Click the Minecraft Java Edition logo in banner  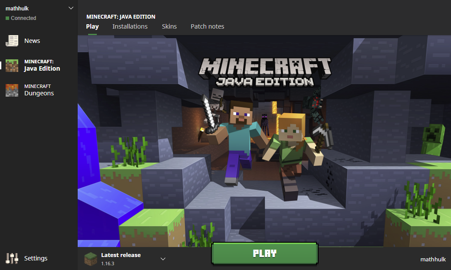click(265, 72)
